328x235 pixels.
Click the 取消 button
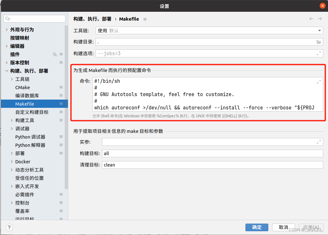tap(283, 227)
